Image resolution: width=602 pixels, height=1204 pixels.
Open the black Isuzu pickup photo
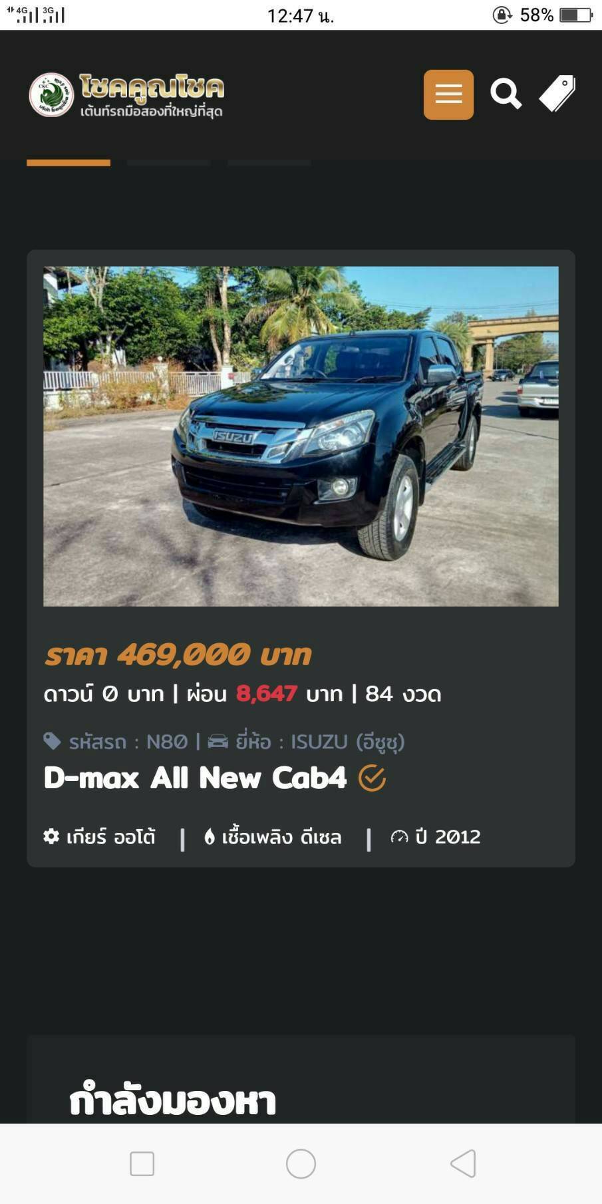(301, 436)
